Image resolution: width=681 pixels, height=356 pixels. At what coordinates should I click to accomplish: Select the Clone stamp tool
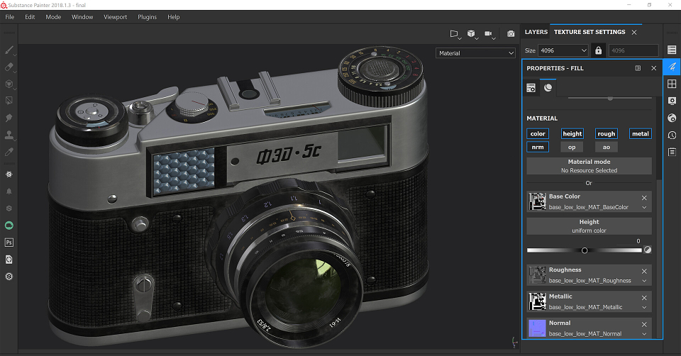point(9,135)
